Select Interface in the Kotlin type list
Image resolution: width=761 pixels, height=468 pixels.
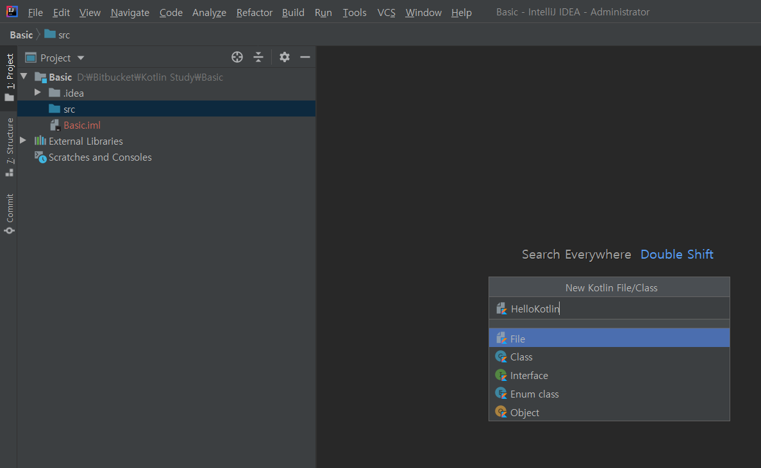[x=609, y=375]
